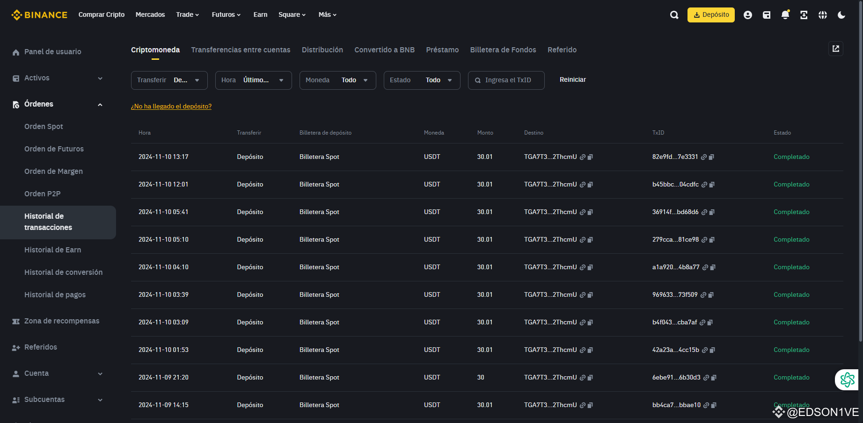863x423 pixels.
Task: Open Orden P2P in sidebar
Action: (x=42, y=194)
